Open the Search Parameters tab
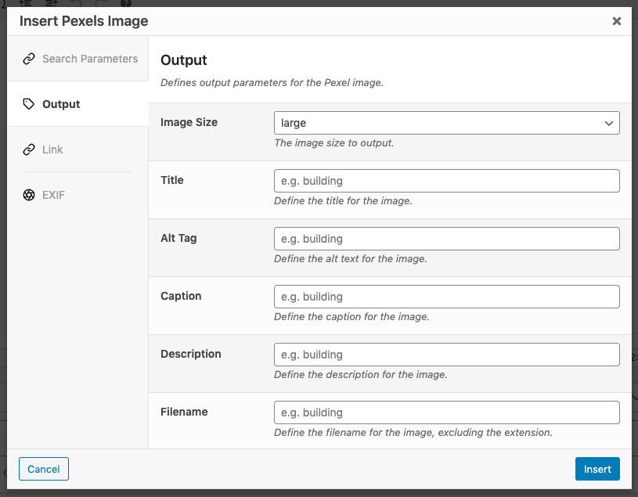Image resolution: width=638 pixels, height=497 pixels. point(77,59)
